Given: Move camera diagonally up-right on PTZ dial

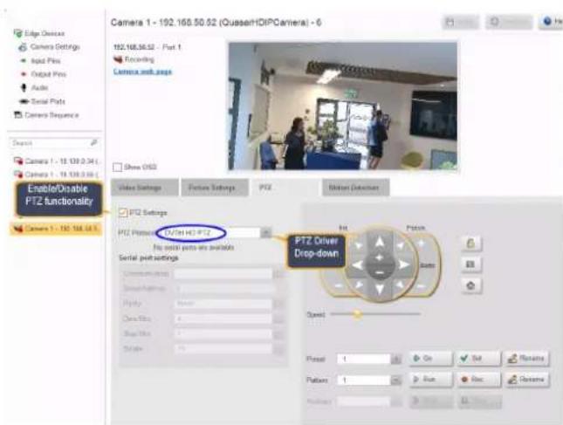Looking at the screenshot, I should coord(400,246).
